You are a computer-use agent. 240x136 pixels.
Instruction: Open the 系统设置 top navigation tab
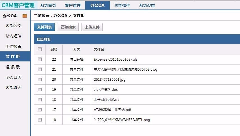[147, 5]
